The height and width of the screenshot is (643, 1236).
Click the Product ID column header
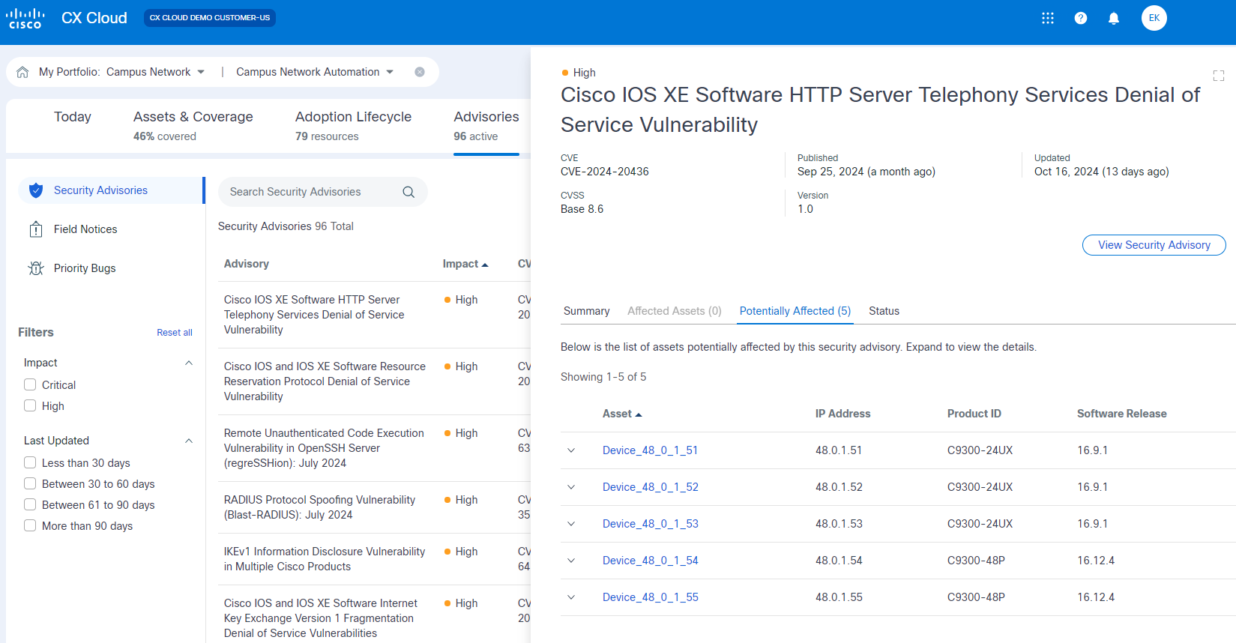click(974, 414)
